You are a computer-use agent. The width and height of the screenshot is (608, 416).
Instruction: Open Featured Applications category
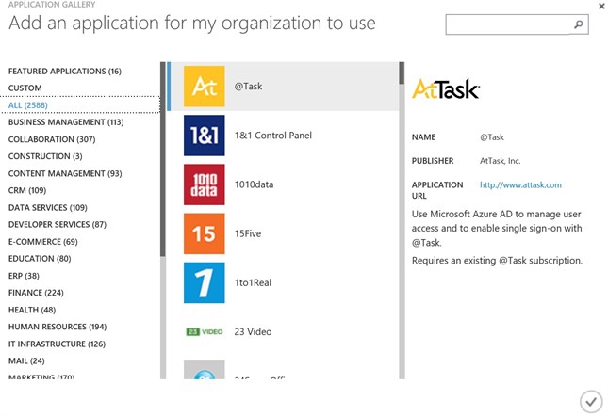point(64,72)
